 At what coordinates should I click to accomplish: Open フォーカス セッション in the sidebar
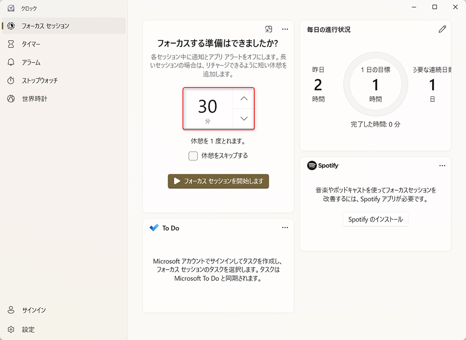64,26
